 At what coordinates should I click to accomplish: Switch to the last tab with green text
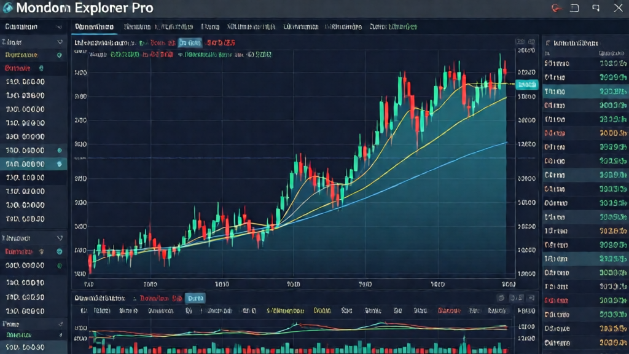click(394, 27)
